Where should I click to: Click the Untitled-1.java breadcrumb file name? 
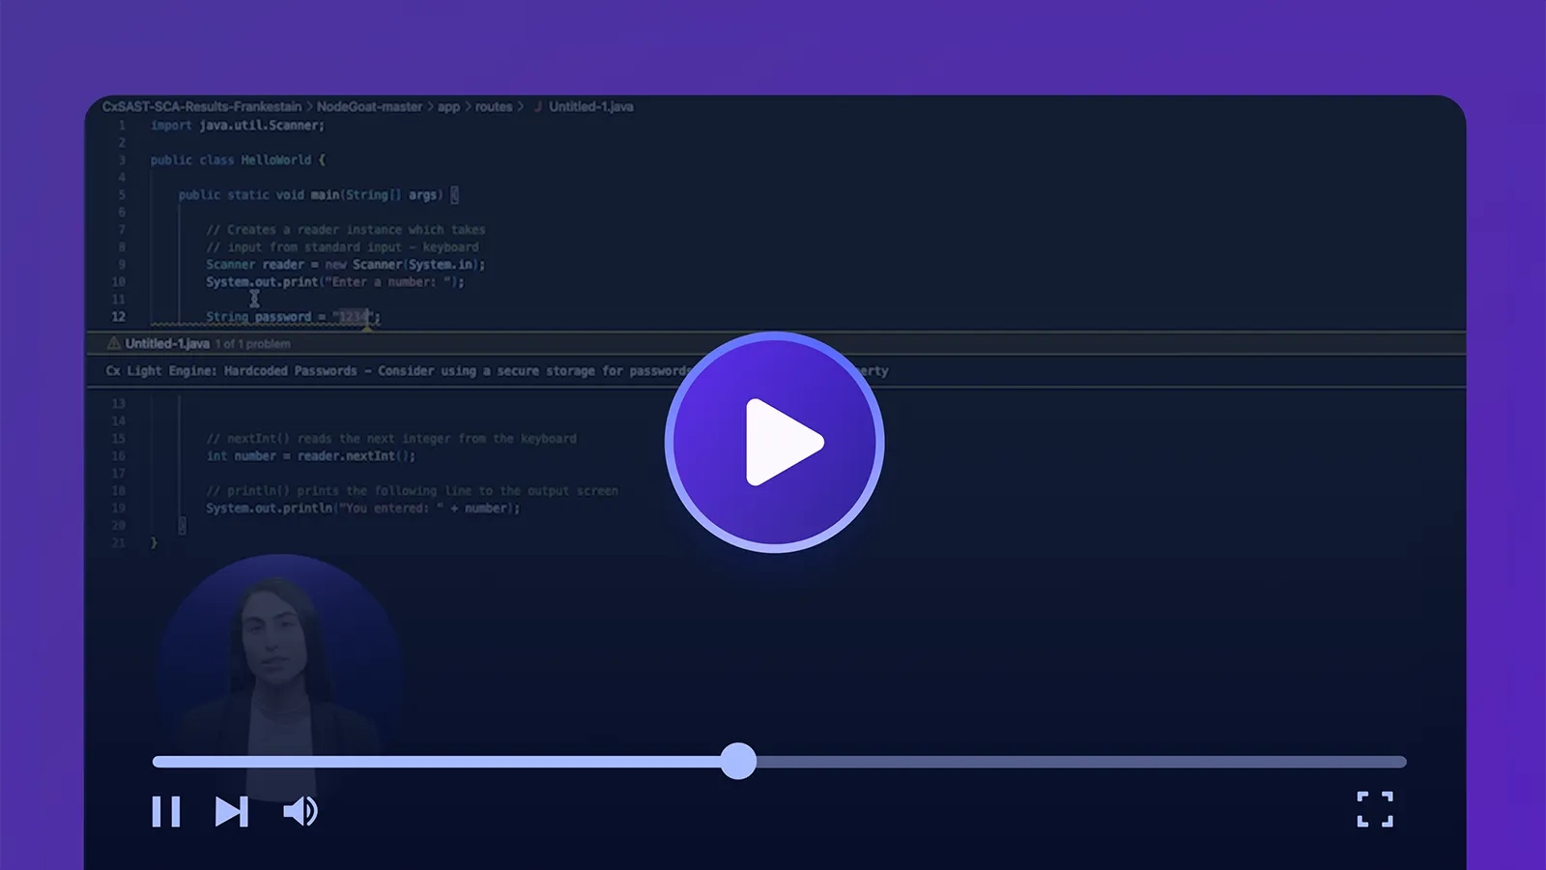pos(591,106)
